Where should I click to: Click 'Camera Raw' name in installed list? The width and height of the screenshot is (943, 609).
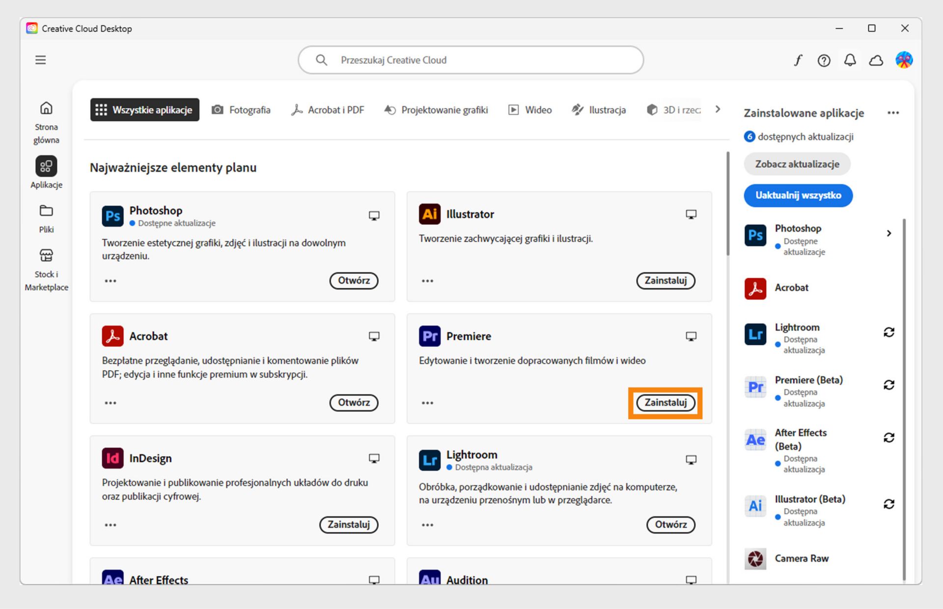[802, 558]
